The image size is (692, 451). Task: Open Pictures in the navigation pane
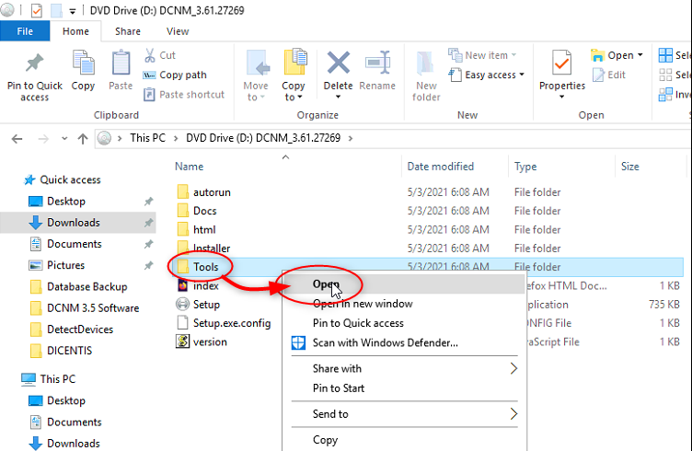click(x=65, y=265)
